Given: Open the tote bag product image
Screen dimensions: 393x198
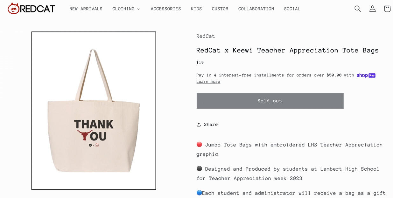Looking at the screenshot, I should pyautogui.click(x=94, y=111).
